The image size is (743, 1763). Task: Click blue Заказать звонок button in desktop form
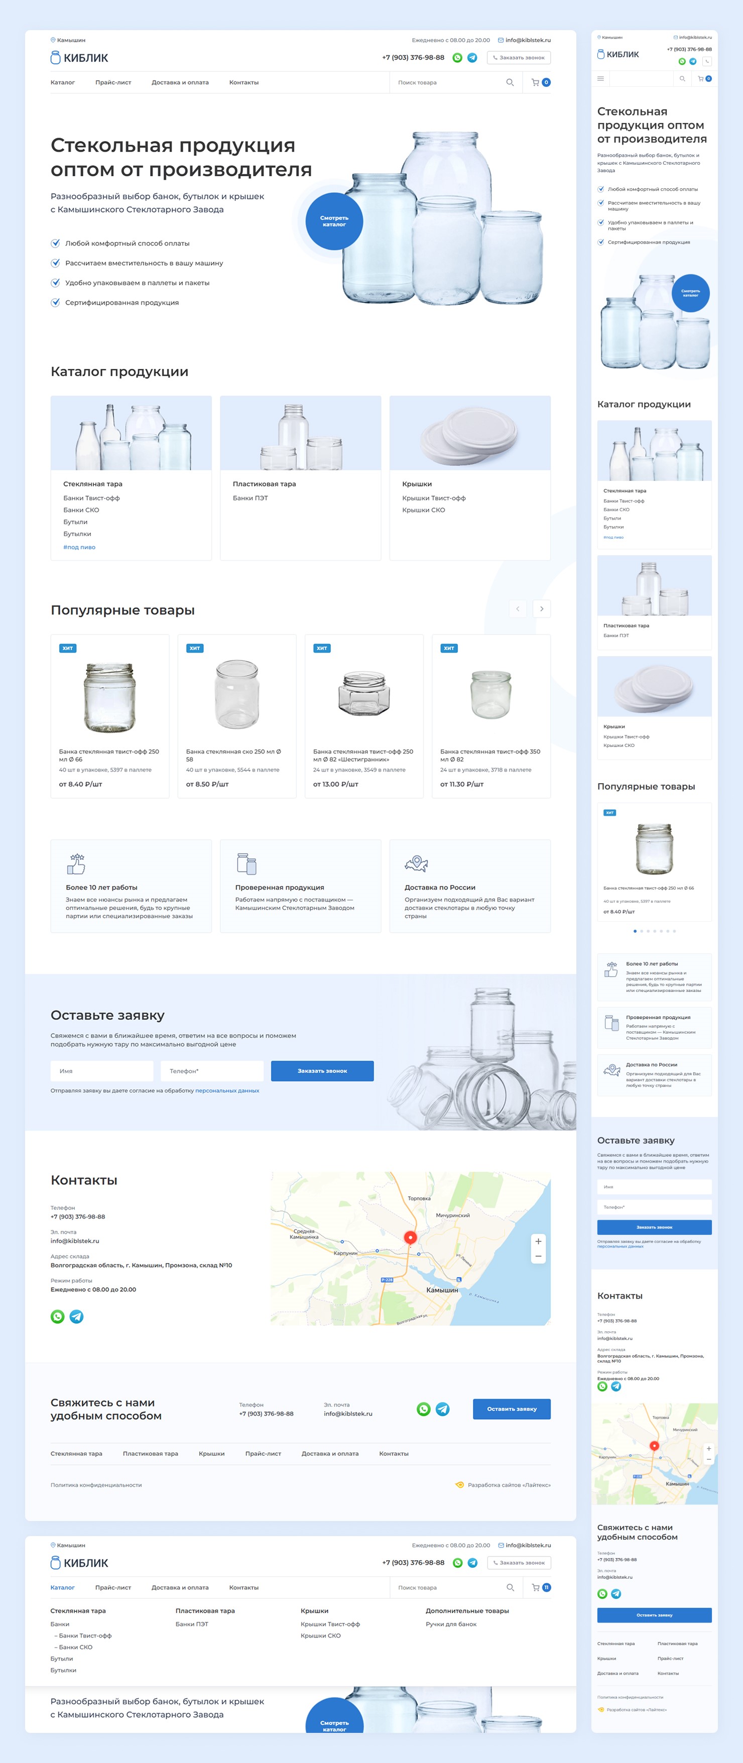pos(322,1070)
